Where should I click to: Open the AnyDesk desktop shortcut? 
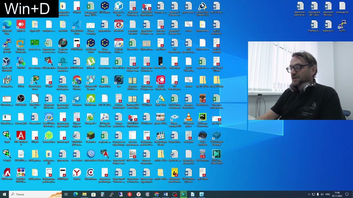(21, 25)
